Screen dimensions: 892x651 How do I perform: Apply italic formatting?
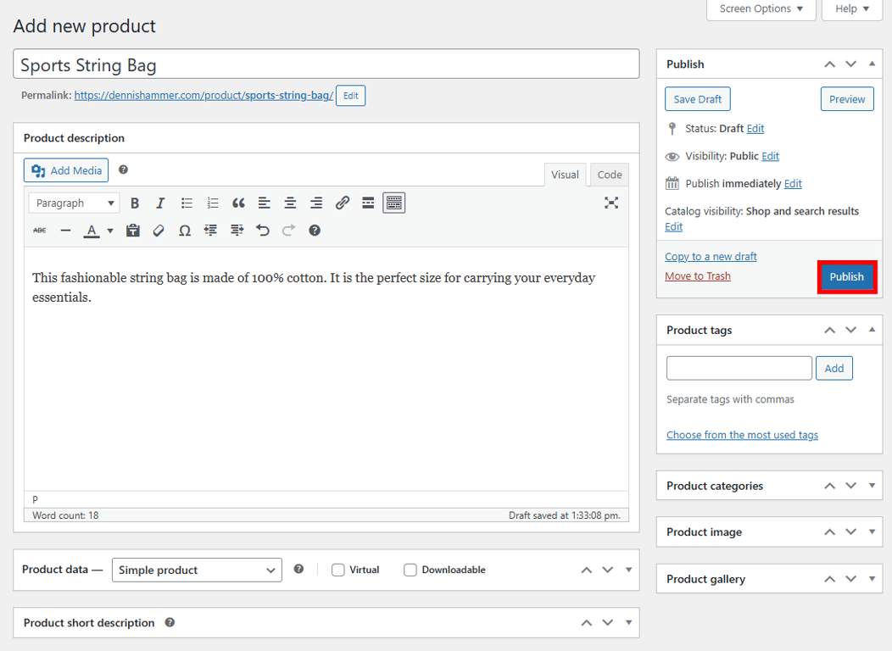[160, 203]
